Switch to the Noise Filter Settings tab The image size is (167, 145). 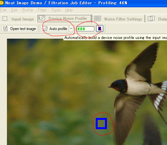(118, 19)
